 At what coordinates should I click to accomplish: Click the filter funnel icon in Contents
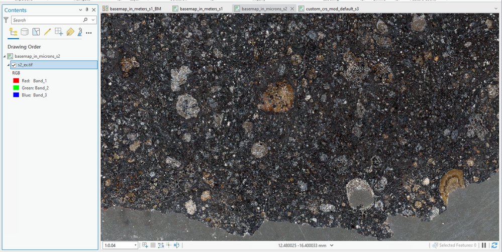(x=6, y=20)
